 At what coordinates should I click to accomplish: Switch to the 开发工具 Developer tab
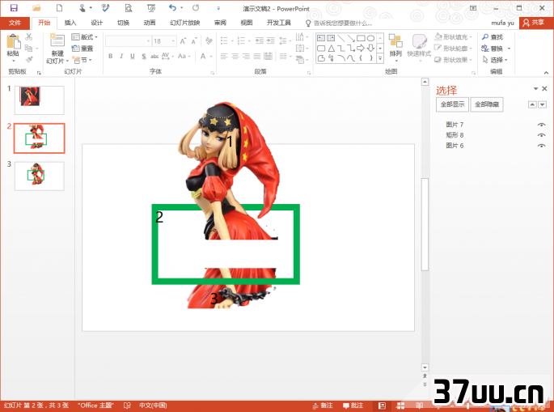point(279,23)
